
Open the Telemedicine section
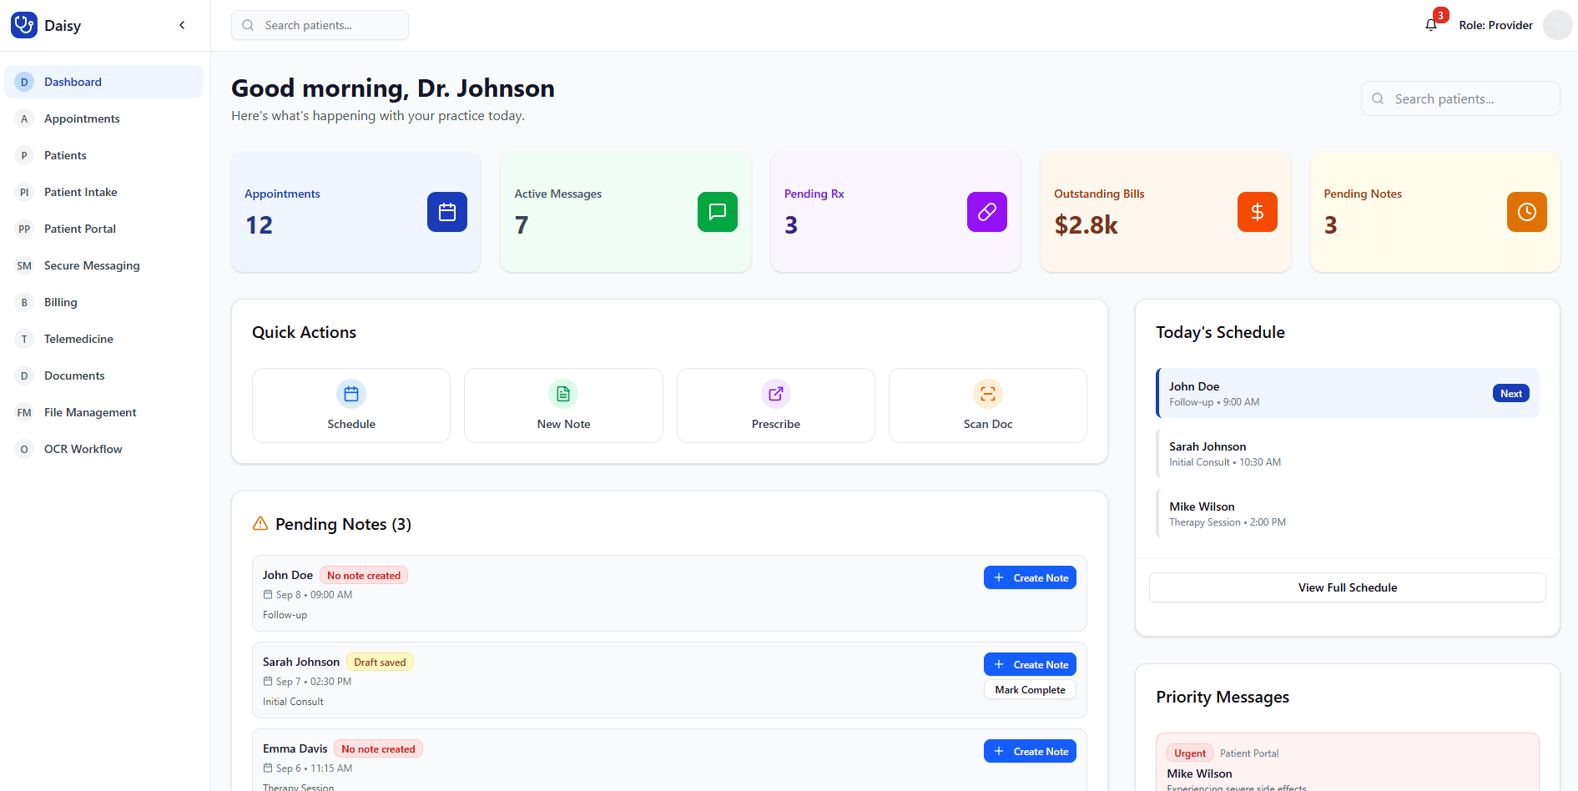click(x=78, y=339)
